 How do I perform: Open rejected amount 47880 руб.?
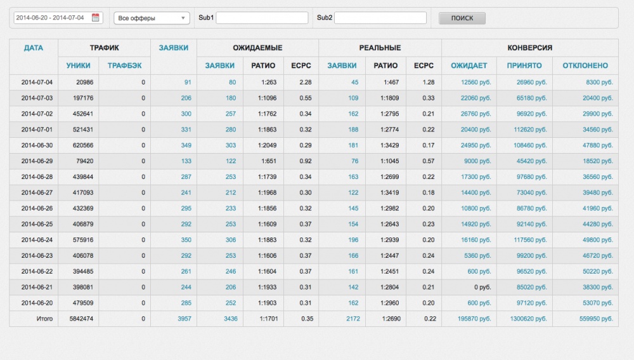pyautogui.click(x=598, y=145)
